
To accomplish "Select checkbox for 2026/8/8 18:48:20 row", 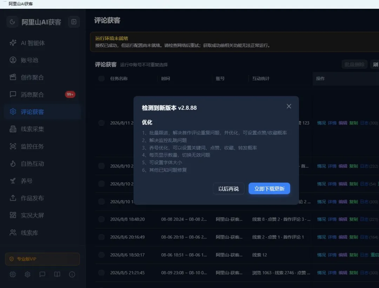I will coord(101,219).
